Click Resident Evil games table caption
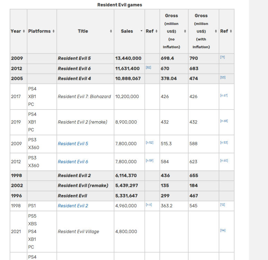The height and width of the screenshot is (260, 268). pyautogui.click(x=120, y=5)
